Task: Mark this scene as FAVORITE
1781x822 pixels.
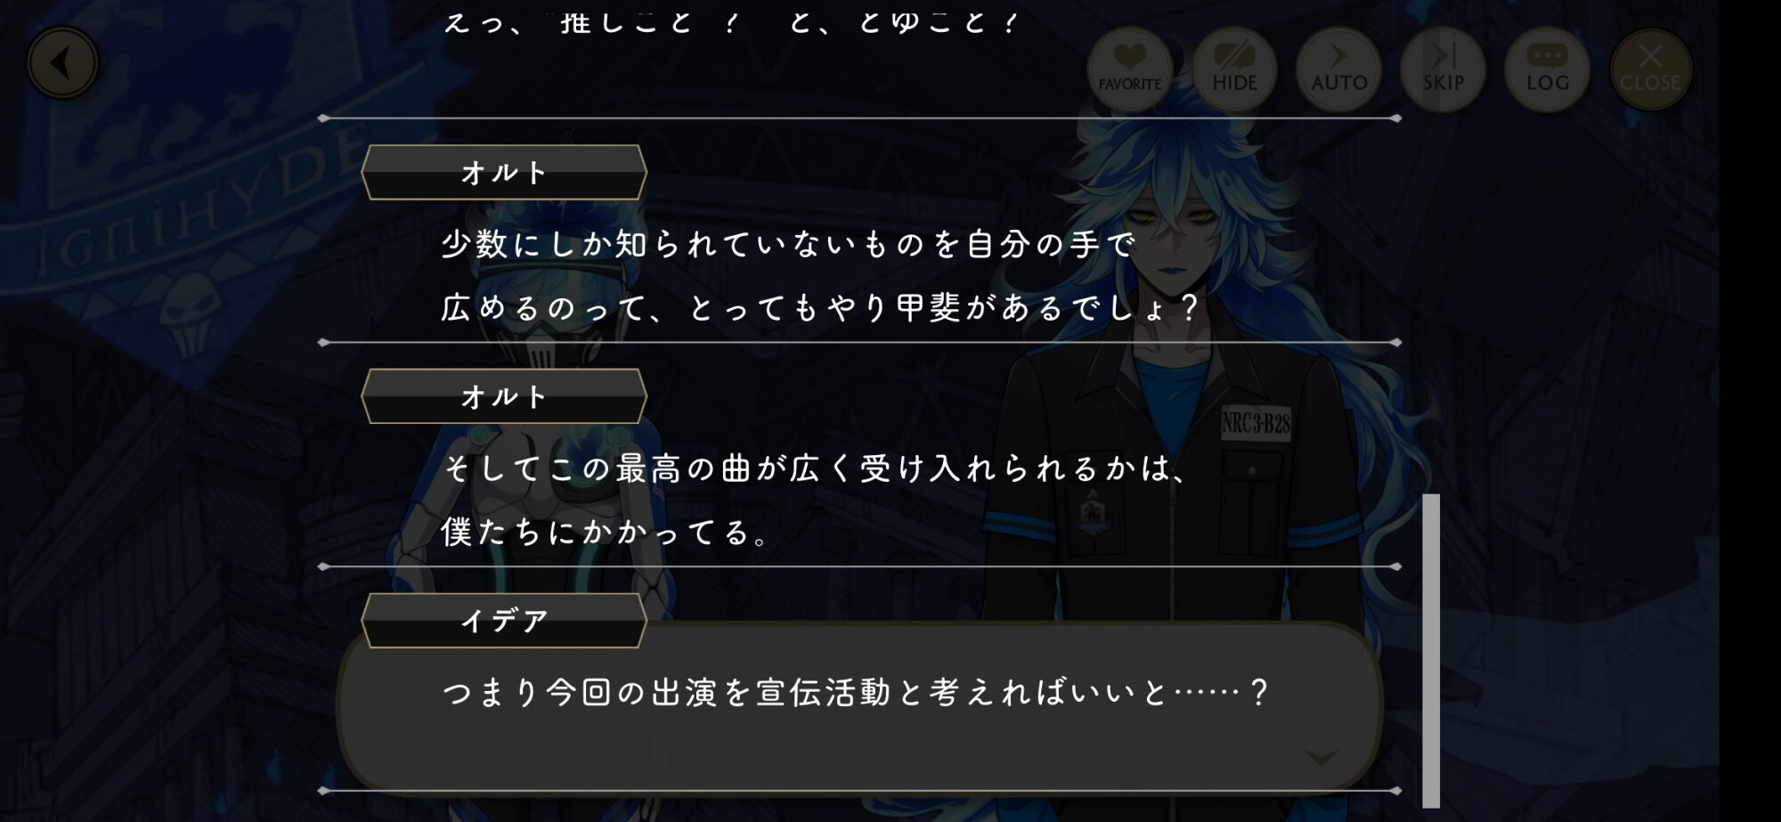Action: (x=1129, y=69)
